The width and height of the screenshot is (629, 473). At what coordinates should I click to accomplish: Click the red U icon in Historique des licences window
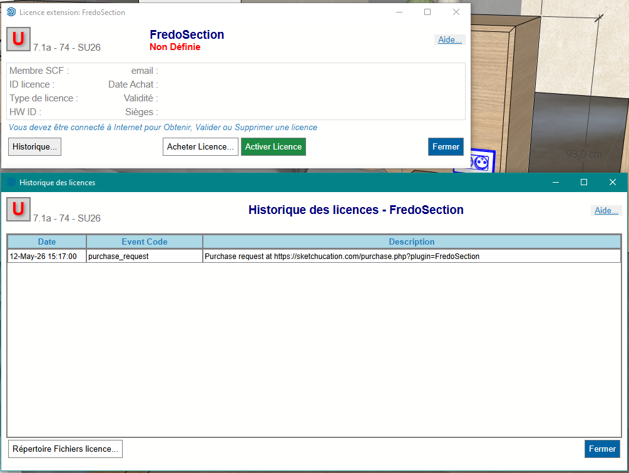click(x=18, y=209)
